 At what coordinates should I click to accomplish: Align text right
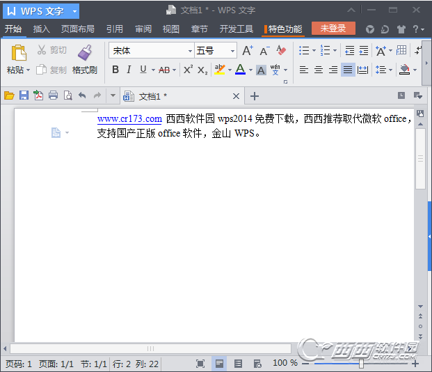point(333,70)
